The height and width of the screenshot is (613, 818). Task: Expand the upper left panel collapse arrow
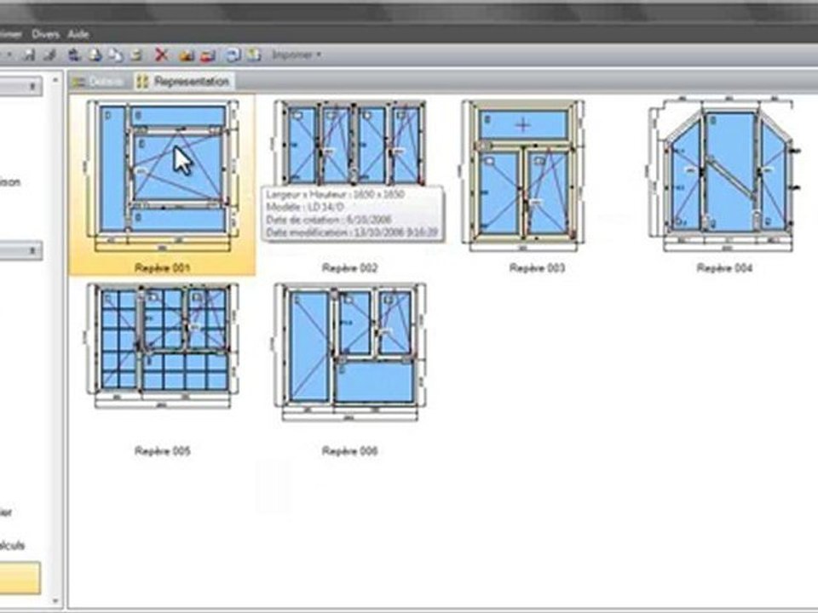tap(33, 85)
